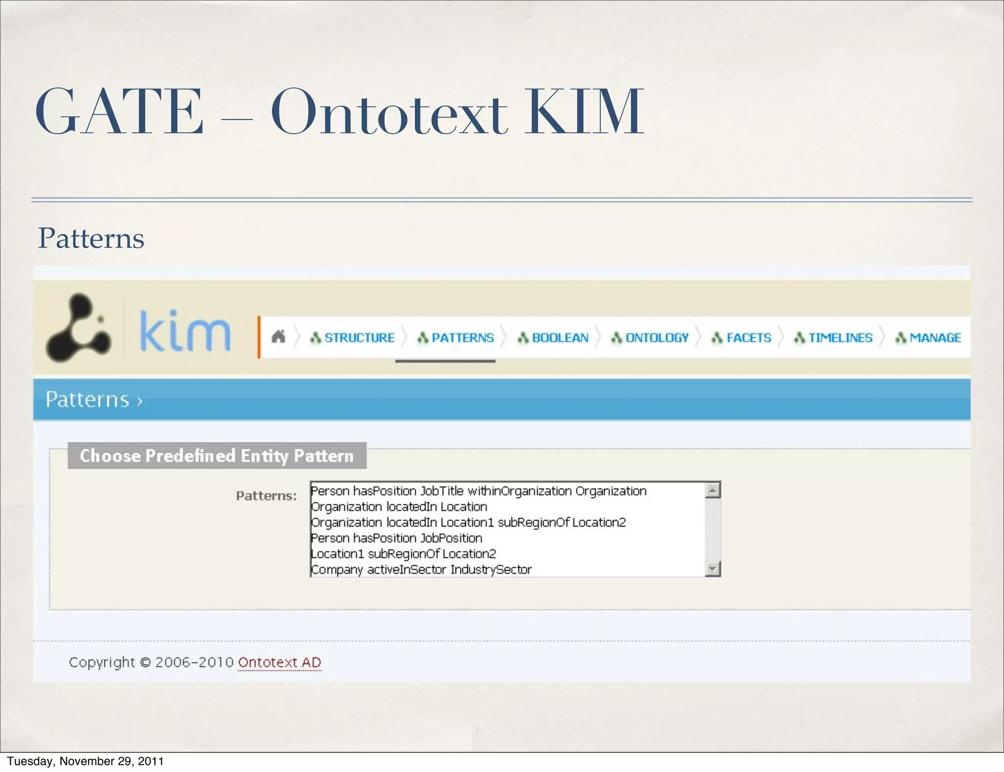Viewport: 1004px width, 772px height.
Task: Click the green icon beside MANAGE
Action: (x=901, y=338)
